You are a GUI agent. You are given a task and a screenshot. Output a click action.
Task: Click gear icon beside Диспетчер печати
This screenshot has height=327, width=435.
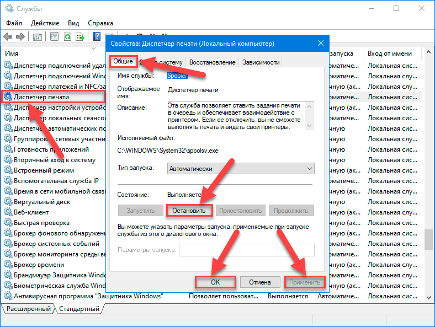pyautogui.click(x=8, y=97)
